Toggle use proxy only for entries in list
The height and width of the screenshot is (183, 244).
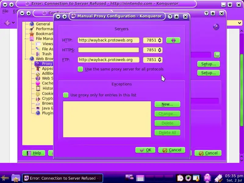(66, 95)
